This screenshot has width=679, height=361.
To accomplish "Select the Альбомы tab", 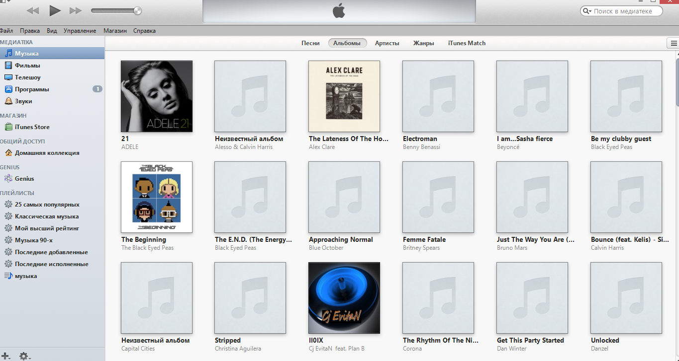I will coord(347,43).
